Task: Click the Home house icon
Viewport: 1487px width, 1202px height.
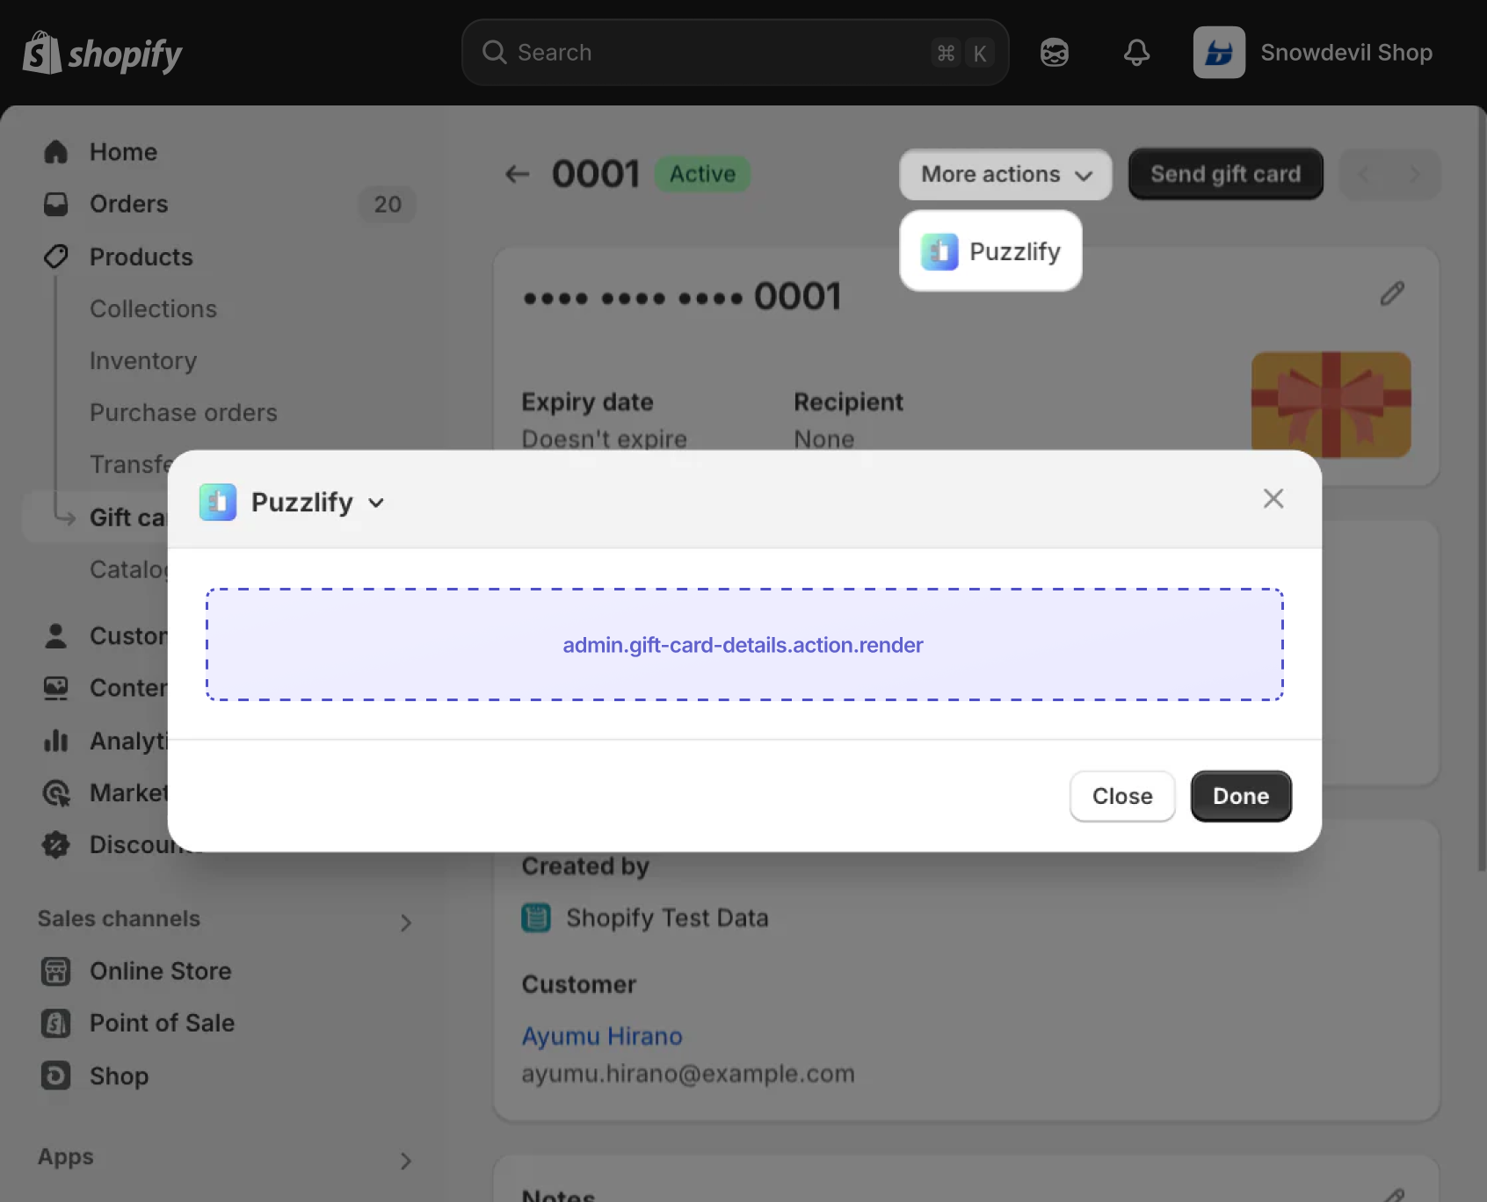Action: pos(55,152)
